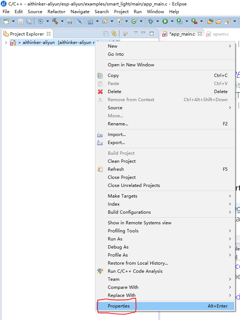This screenshot has width=240, height=320.
Task: Open dropdown beside the build configuration icon
Action: click(47, 21)
